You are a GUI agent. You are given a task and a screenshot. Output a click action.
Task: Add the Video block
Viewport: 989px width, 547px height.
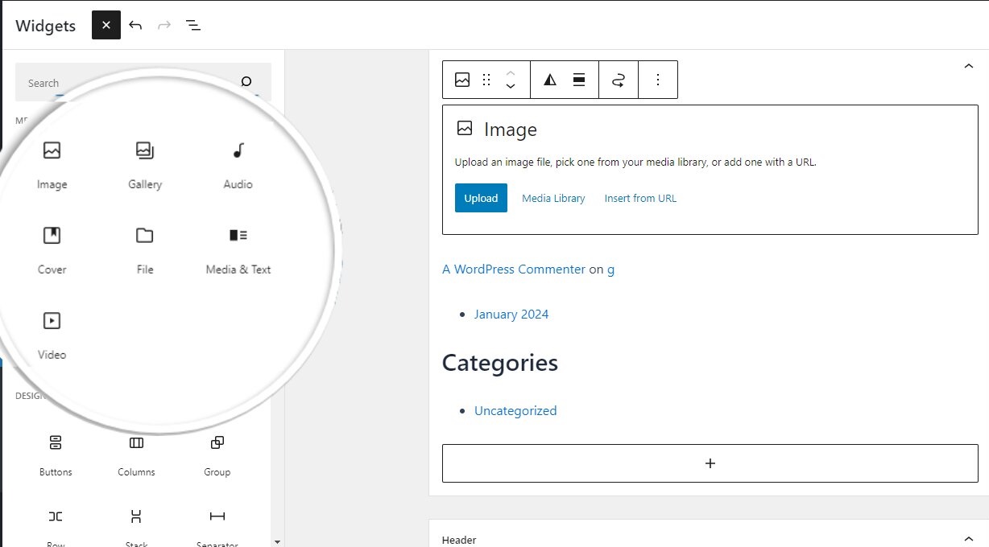click(52, 335)
